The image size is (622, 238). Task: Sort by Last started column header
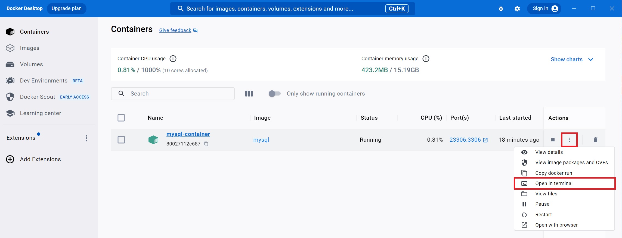click(x=515, y=118)
